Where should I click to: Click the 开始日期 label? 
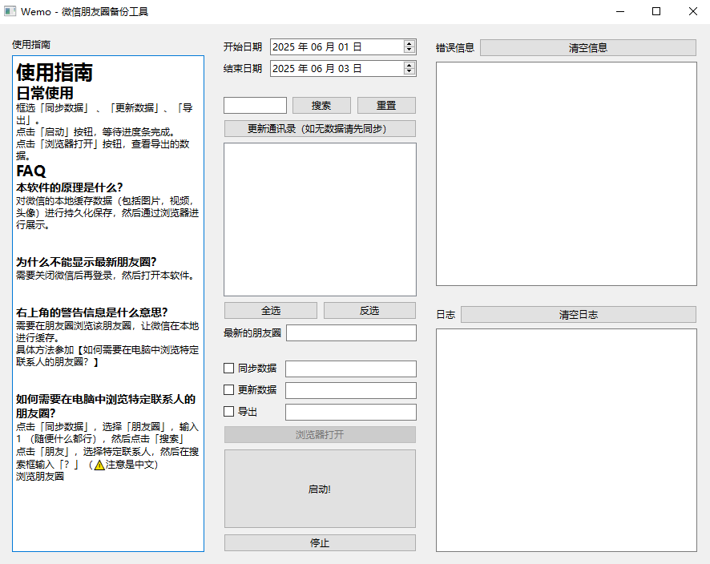coord(243,47)
